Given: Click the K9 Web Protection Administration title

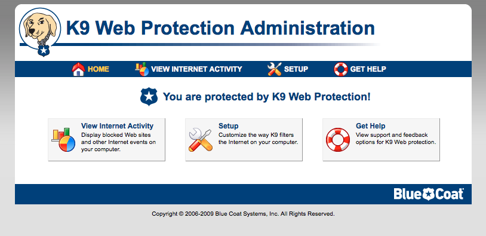Looking at the screenshot, I should (220, 28).
